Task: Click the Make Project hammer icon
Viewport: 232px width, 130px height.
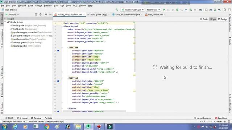Action: (x=117, y=10)
